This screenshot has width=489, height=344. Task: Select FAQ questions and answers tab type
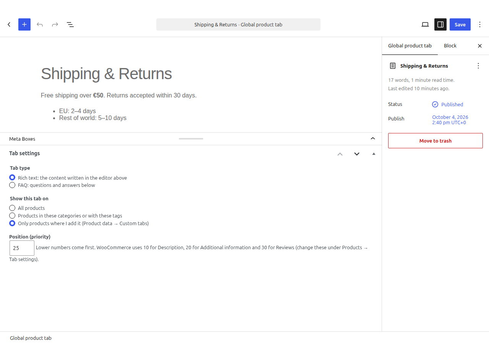click(x=12, y=185)
